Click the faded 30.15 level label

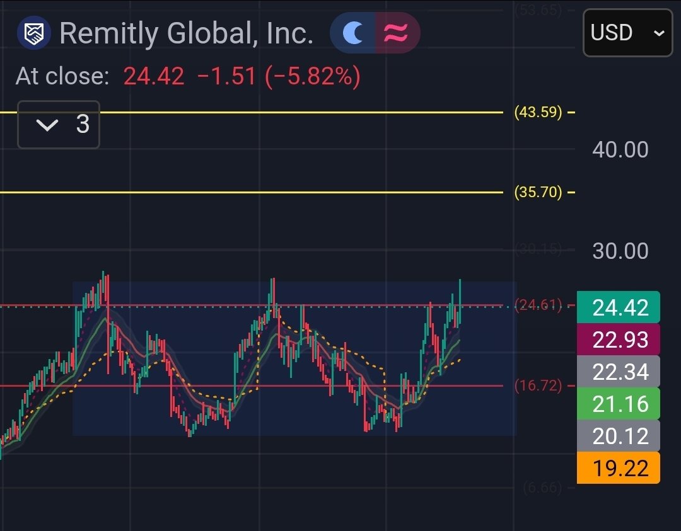[538, 249]
